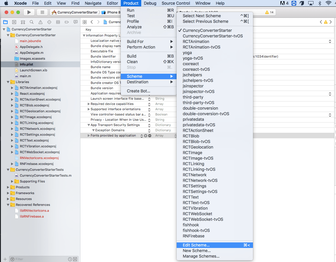This screenshot has width=336, height=262.
Task: Select the RNFirebase scheme
Action: [x=215, y=236]
